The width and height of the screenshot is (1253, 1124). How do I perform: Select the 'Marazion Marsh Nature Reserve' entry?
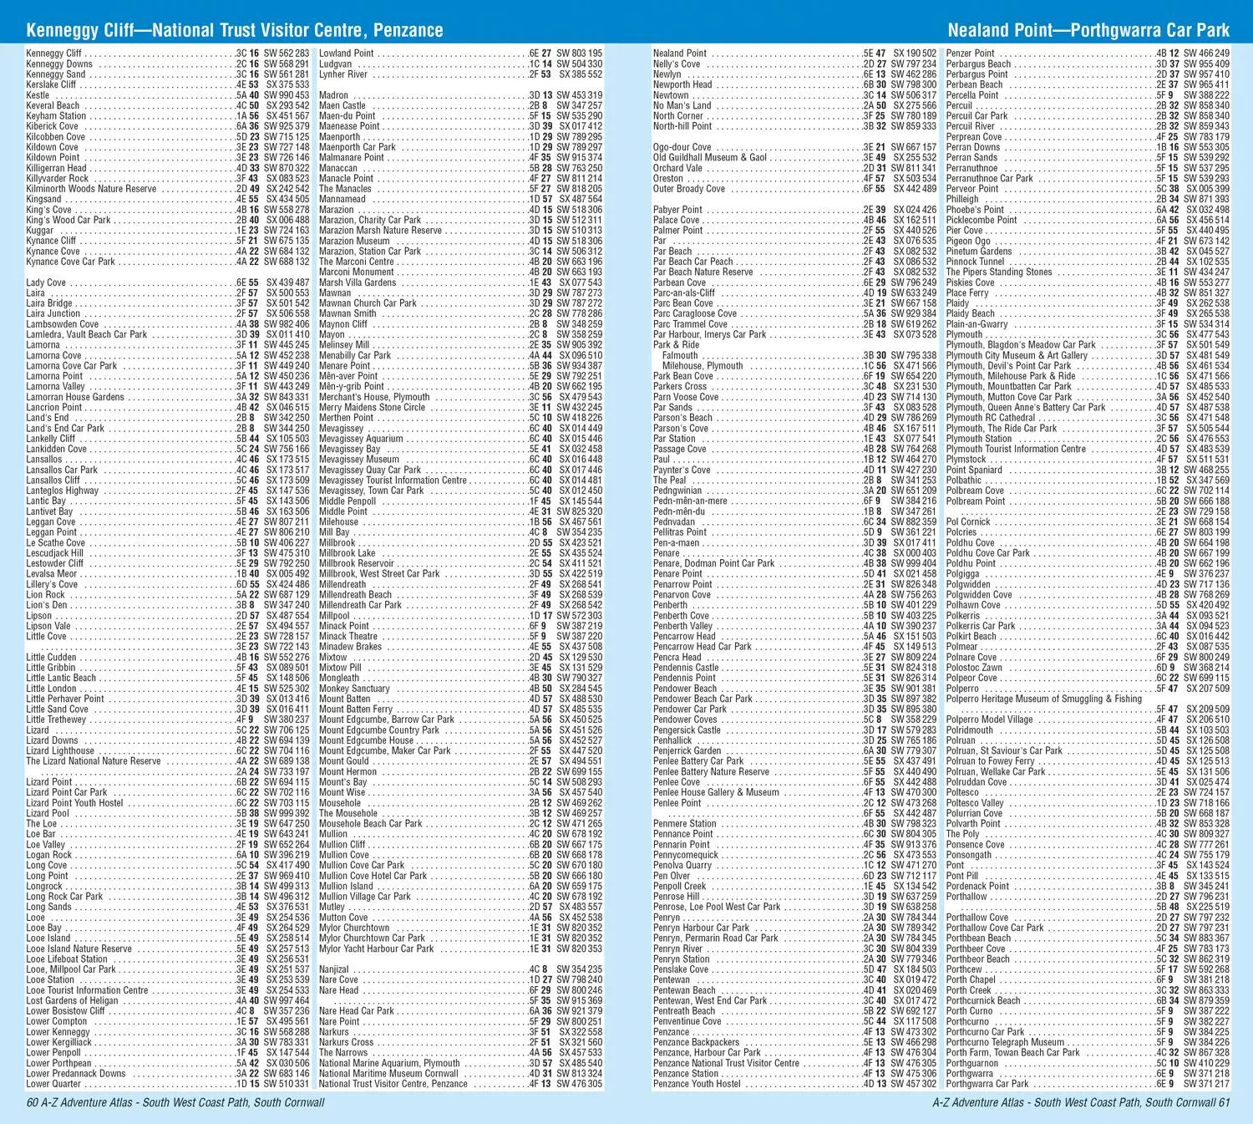coord(460,231)
